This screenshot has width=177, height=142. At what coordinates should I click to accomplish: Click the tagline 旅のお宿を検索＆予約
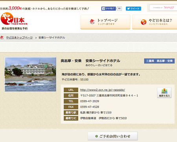15,29
